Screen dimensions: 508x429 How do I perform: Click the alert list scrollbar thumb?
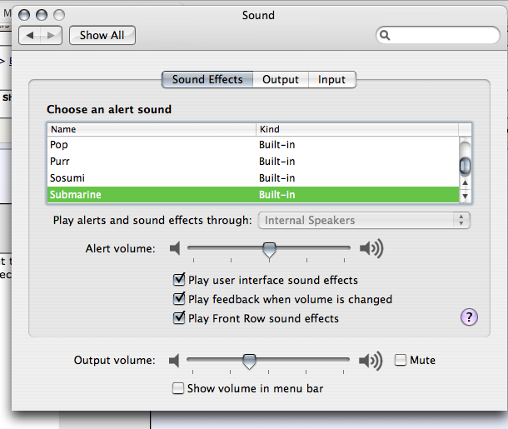click(x=466, y=165)
